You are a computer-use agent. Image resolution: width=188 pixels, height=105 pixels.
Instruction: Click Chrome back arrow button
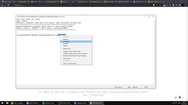point(2,5)
